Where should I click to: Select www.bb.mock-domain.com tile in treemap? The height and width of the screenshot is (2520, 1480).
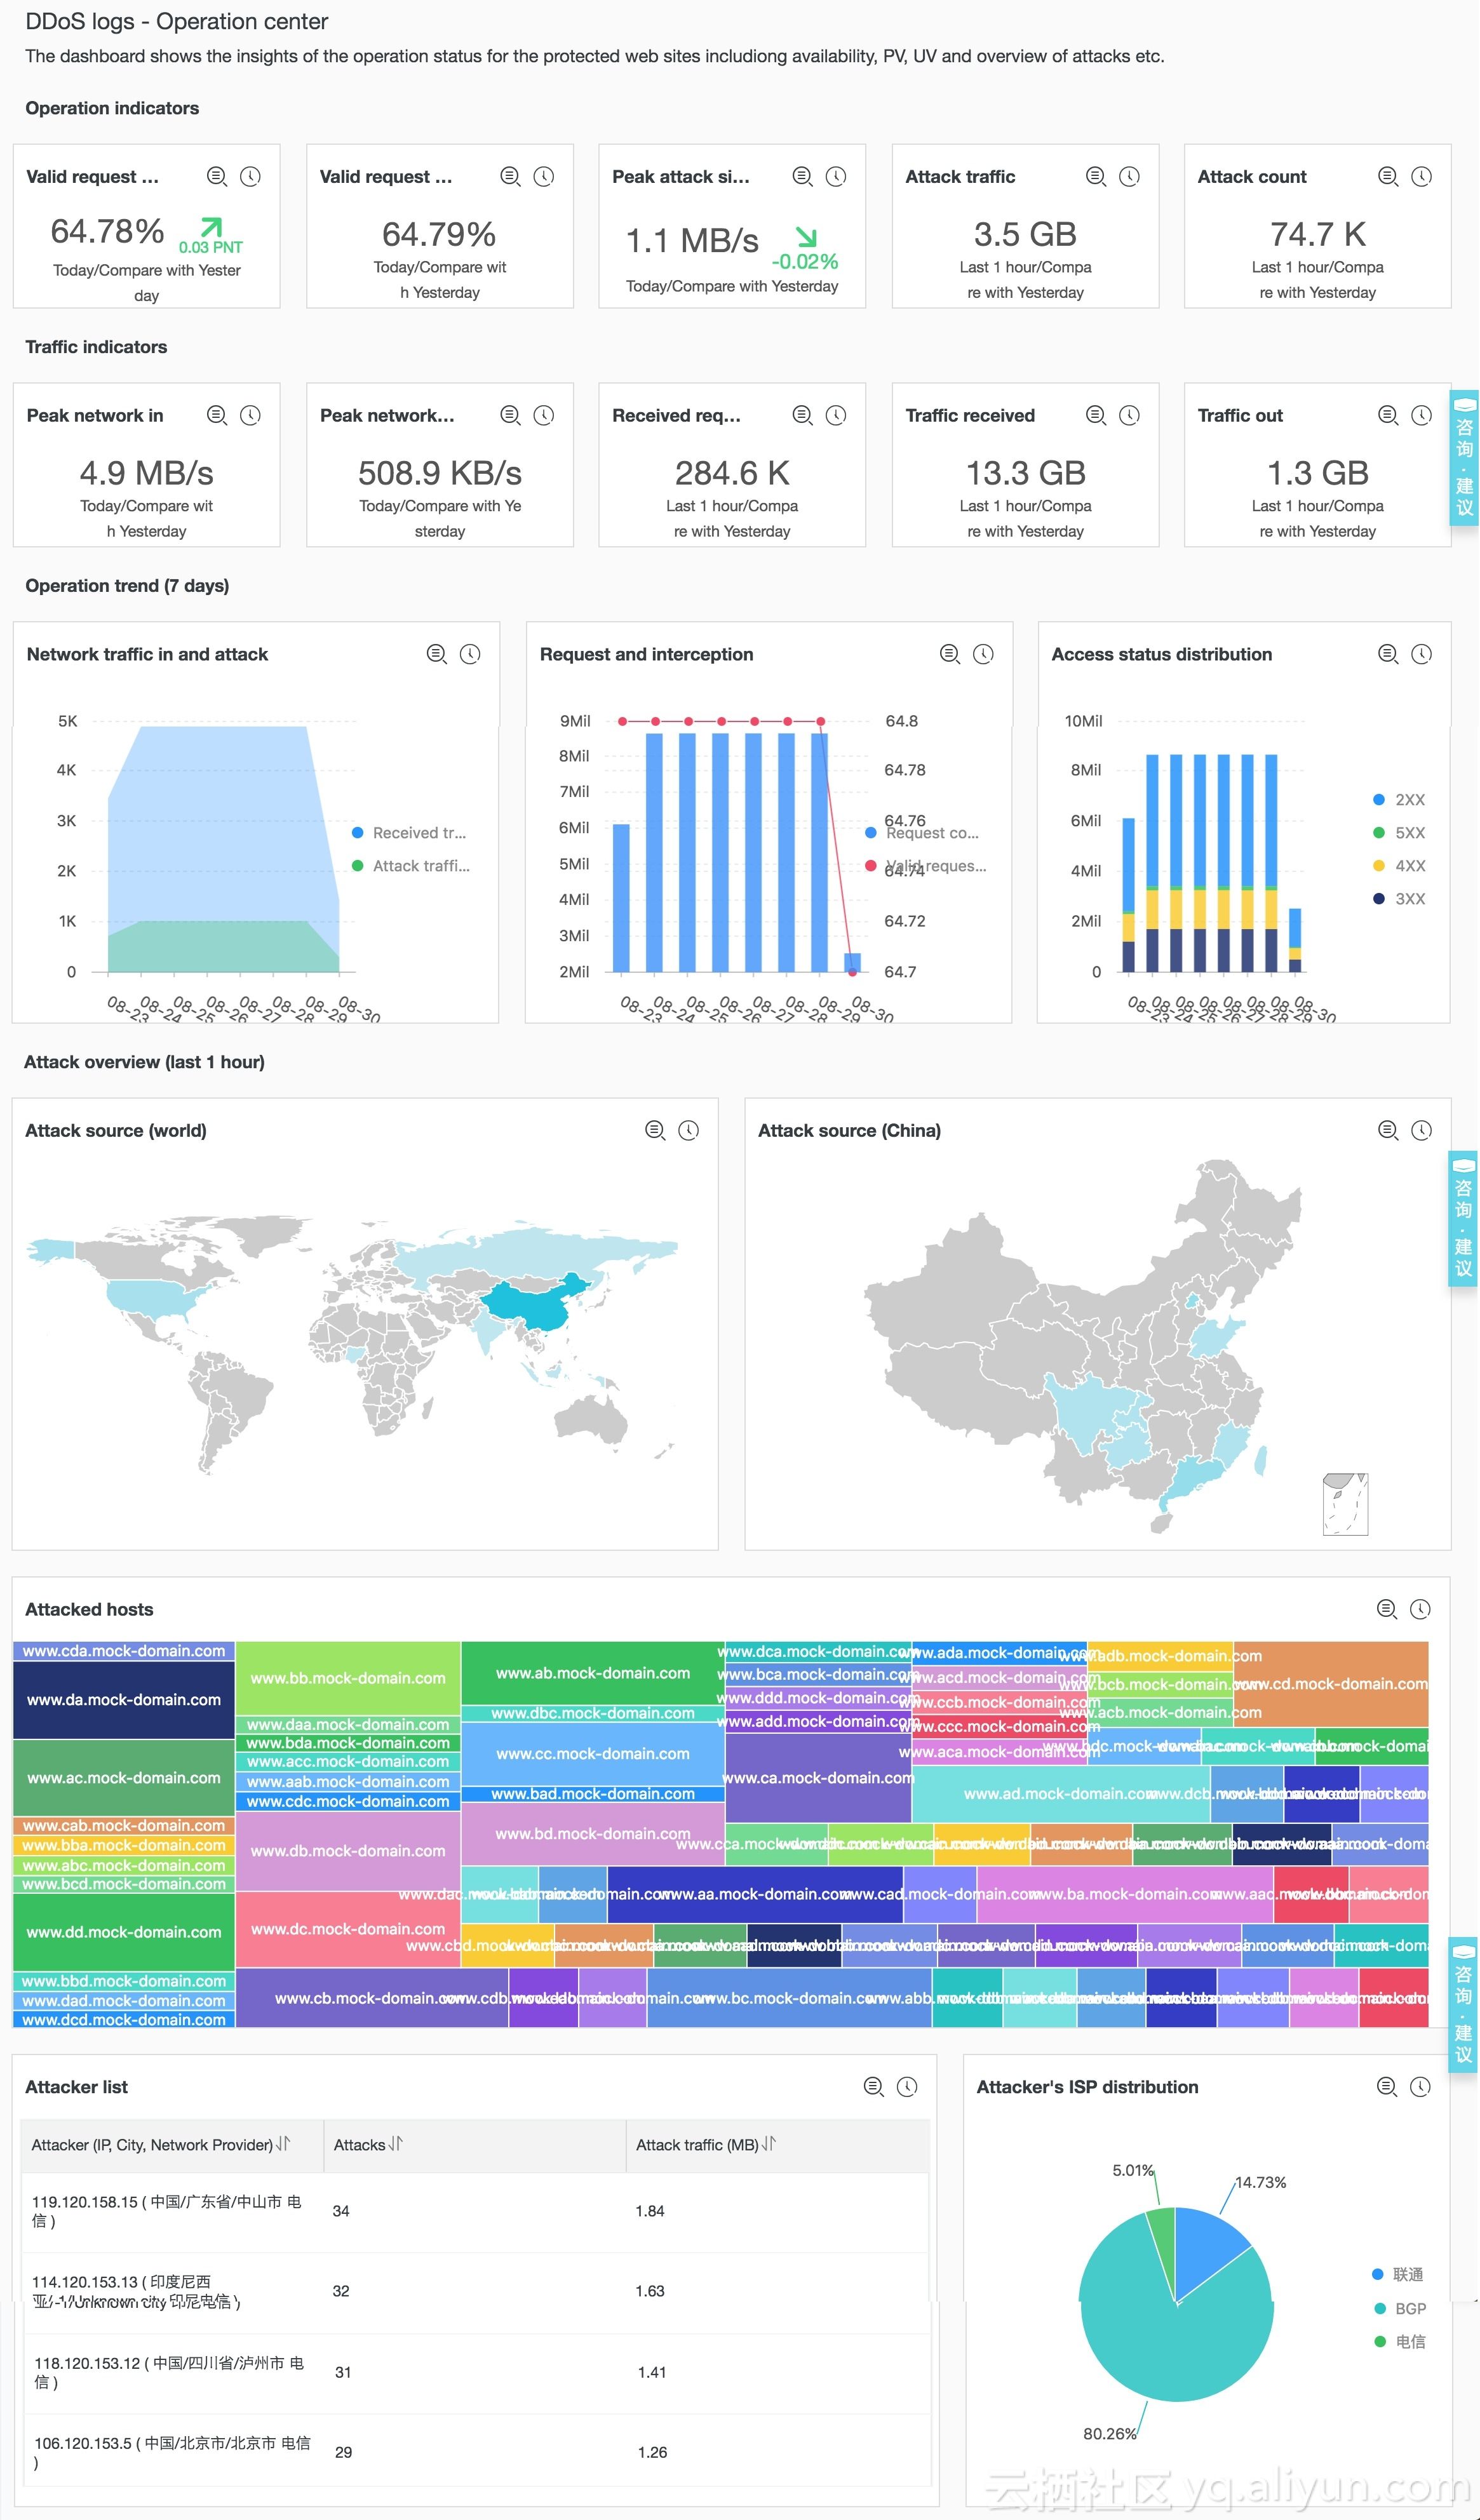point(348,1678)
